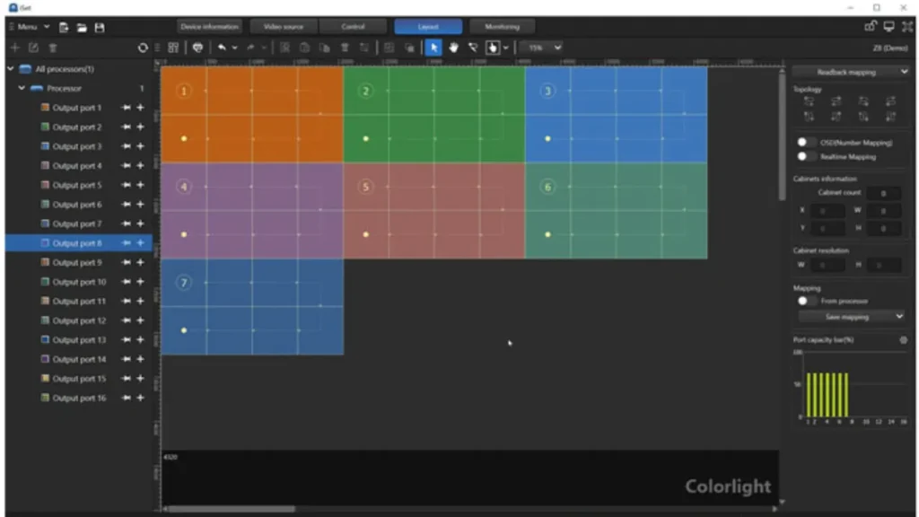Click the pin icon beside Output port 3
Image resolution: width=919 pixels, height=517 pixels.
click(127, 146)
